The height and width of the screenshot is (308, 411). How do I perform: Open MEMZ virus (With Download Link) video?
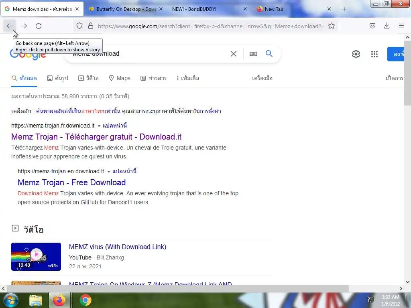(118, 247)
